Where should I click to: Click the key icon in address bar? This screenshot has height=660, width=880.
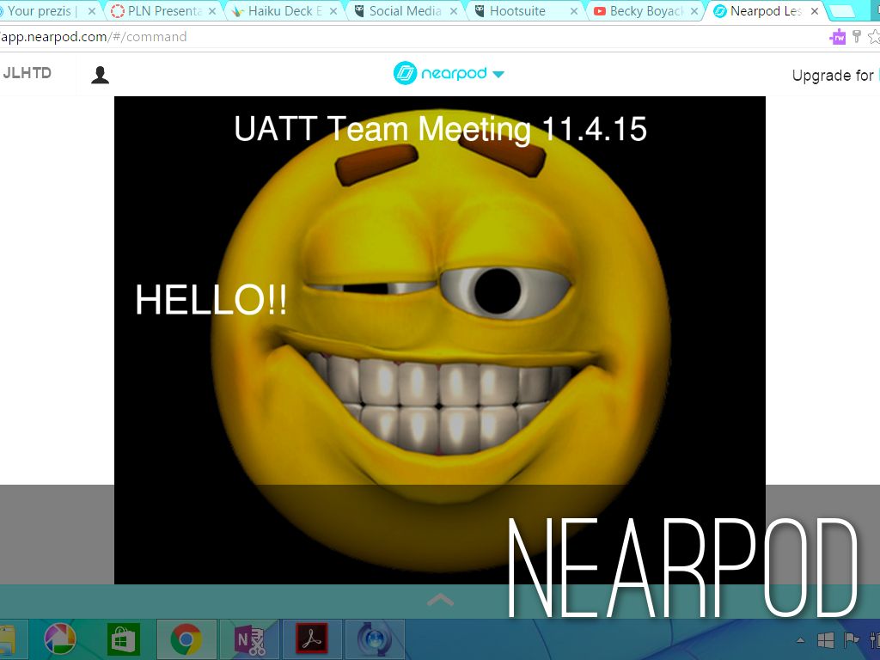coord(857,37)
